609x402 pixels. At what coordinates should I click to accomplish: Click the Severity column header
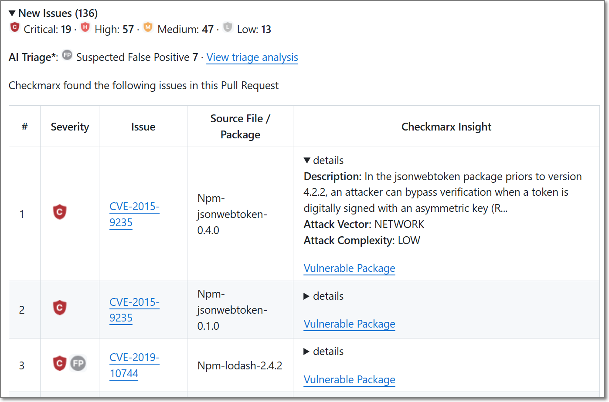tap(70, 127)
